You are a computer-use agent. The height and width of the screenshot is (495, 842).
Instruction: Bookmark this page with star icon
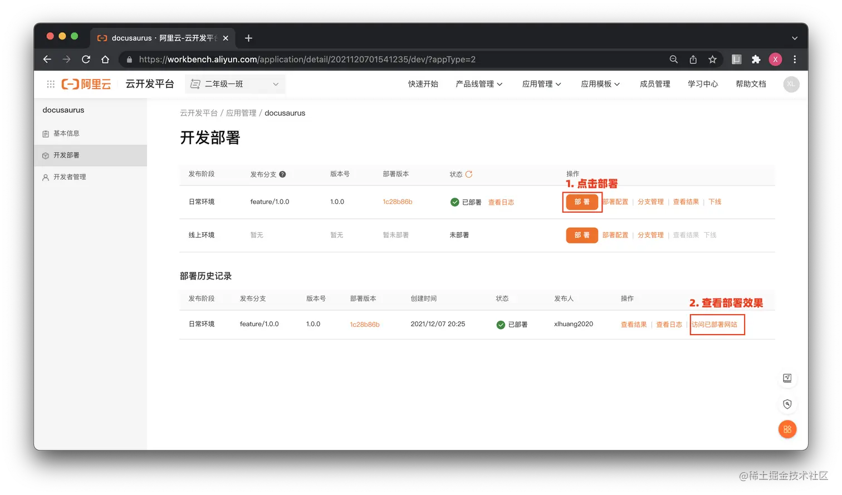pos(712,59)
